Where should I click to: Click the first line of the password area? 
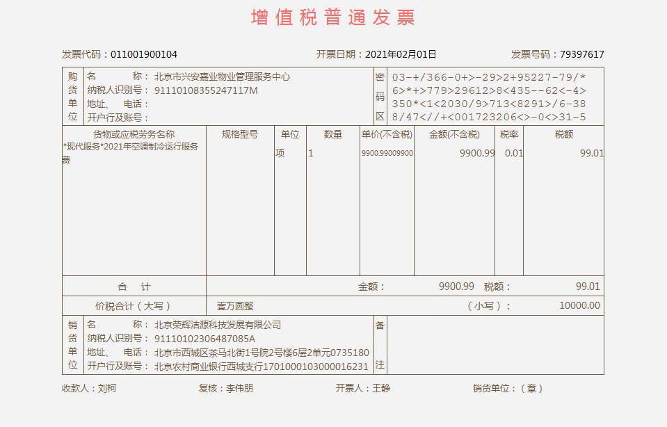click(x=489, y=76)
